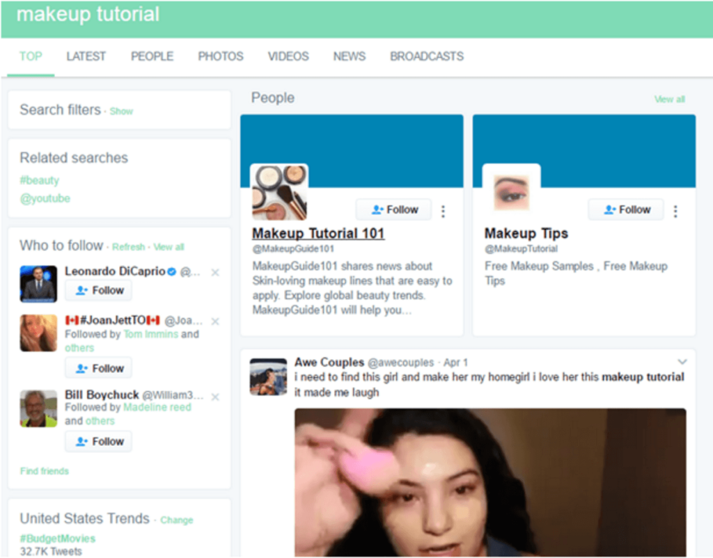Change the United States Trends location

(x=177, y=520)
